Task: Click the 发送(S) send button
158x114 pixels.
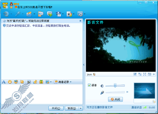Action: 72,108
